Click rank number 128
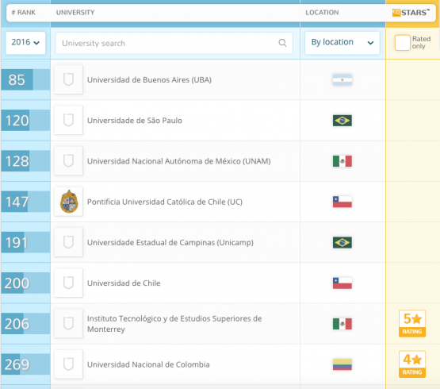This screenshot has width=440, height=389. (17, 161)
